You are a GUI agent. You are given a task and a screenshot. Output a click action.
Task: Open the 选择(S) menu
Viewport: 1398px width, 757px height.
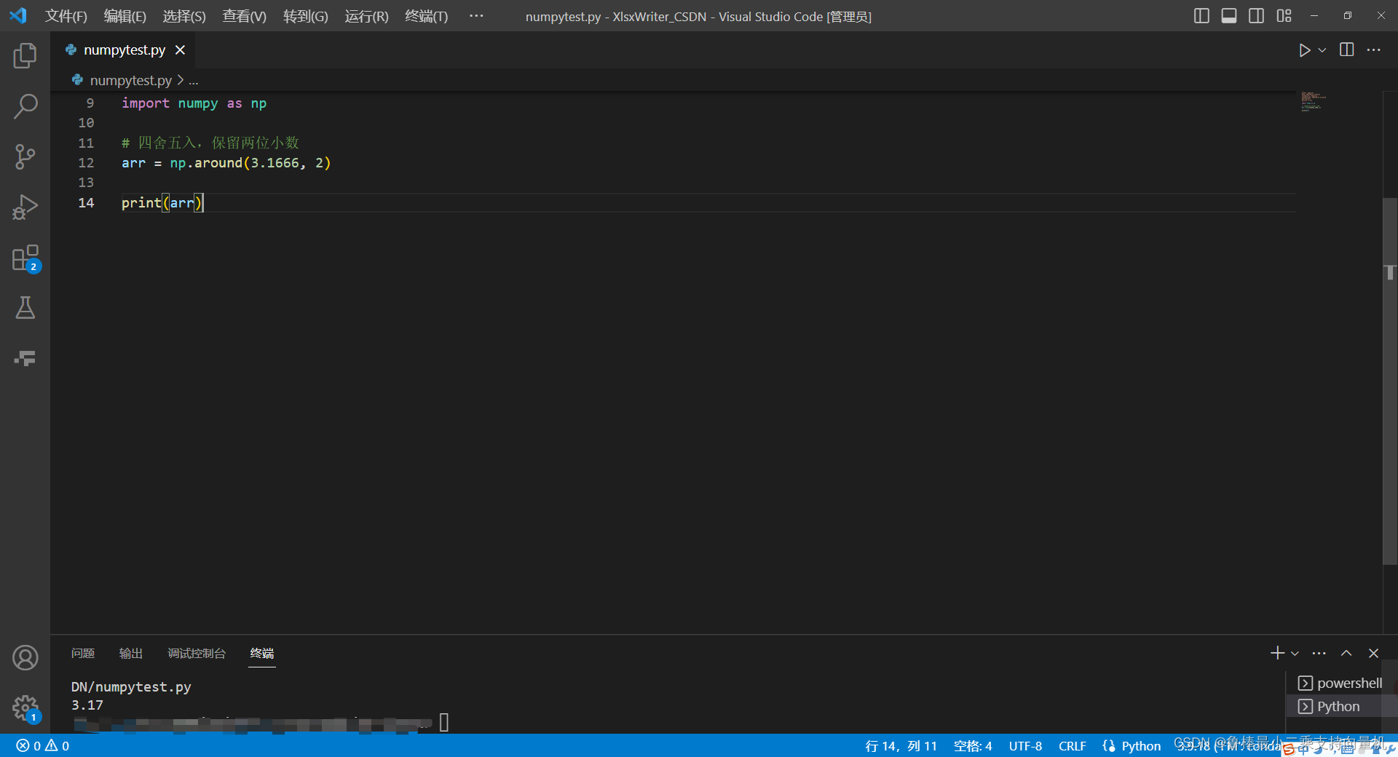click(x=184, y=16)
